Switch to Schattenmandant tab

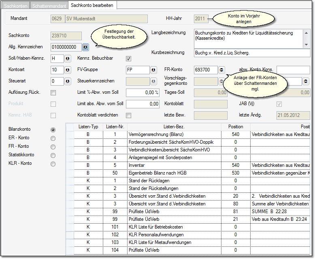[x=49, y=5]
